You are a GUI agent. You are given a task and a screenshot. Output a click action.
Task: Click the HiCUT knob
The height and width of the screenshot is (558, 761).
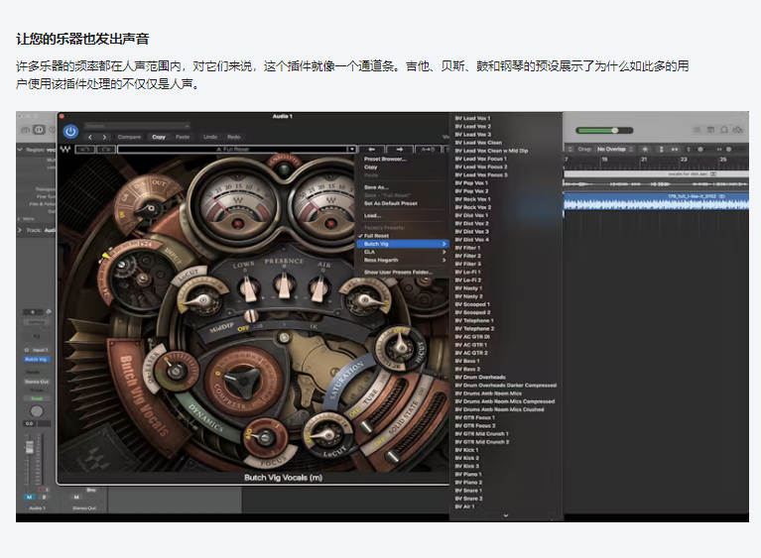(x=401, y=347)
